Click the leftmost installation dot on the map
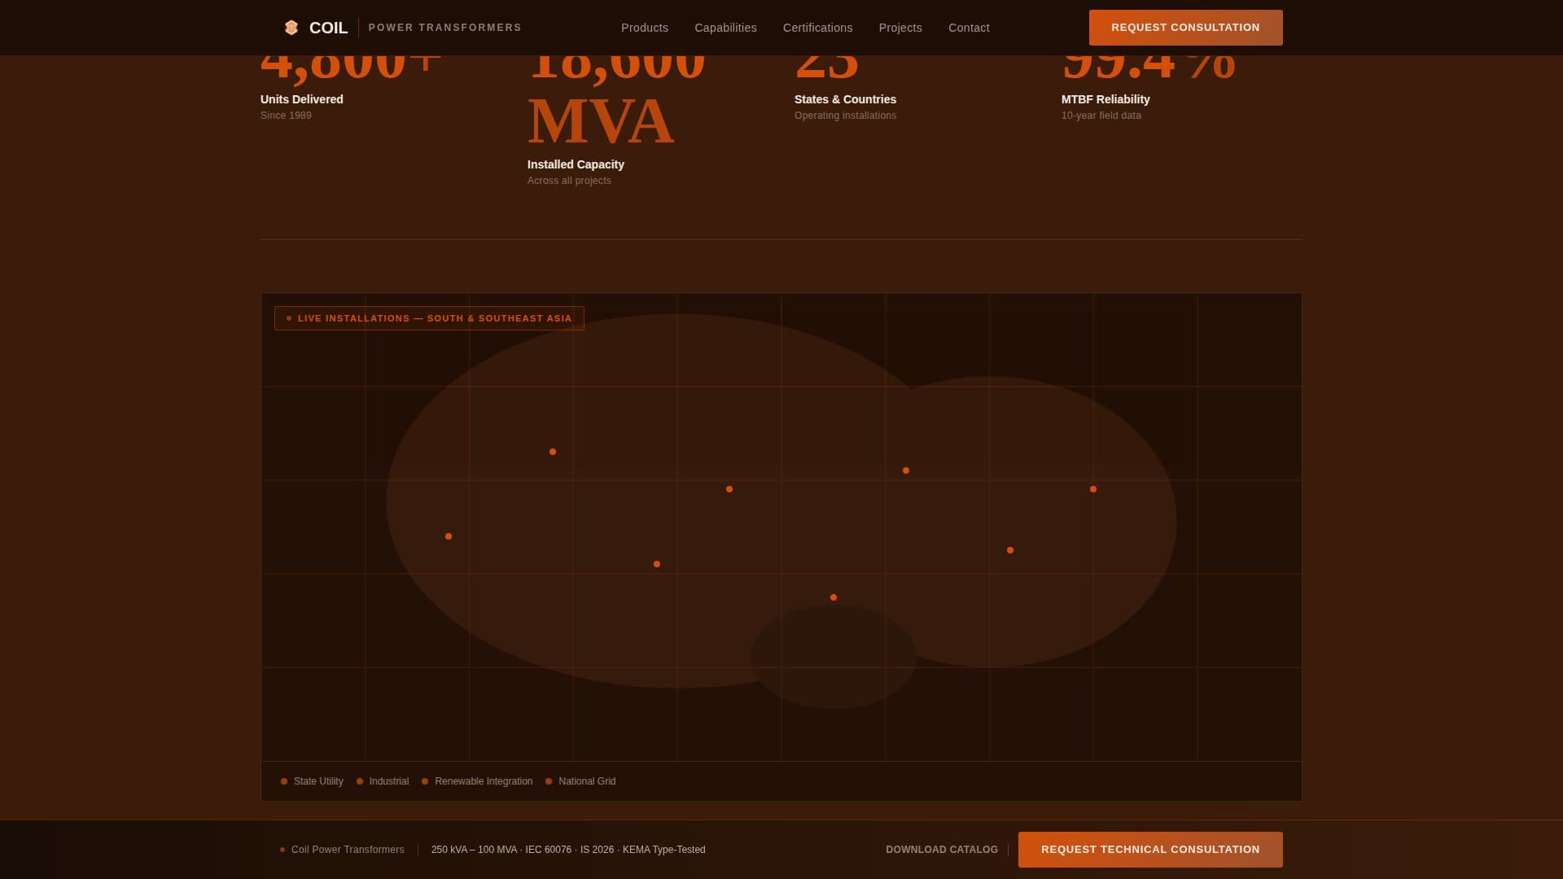The width and height of the screenshot is (1563, 879). pos(449,536)
